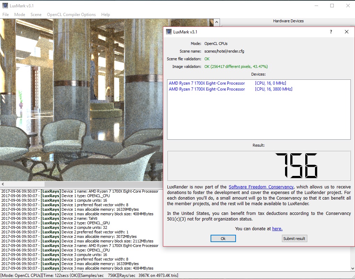The height and width of the screenshot is (279, 355).
Task: Click status bar entry '[Rays/sec 3967K on 4973.4K tris]'
Action: (147, 276)
